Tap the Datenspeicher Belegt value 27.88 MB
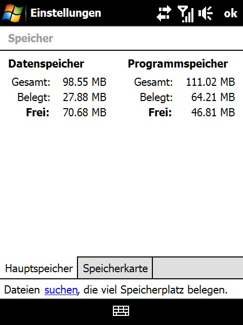243x325 pixels. pyautogui.click(x=85, y=97)
